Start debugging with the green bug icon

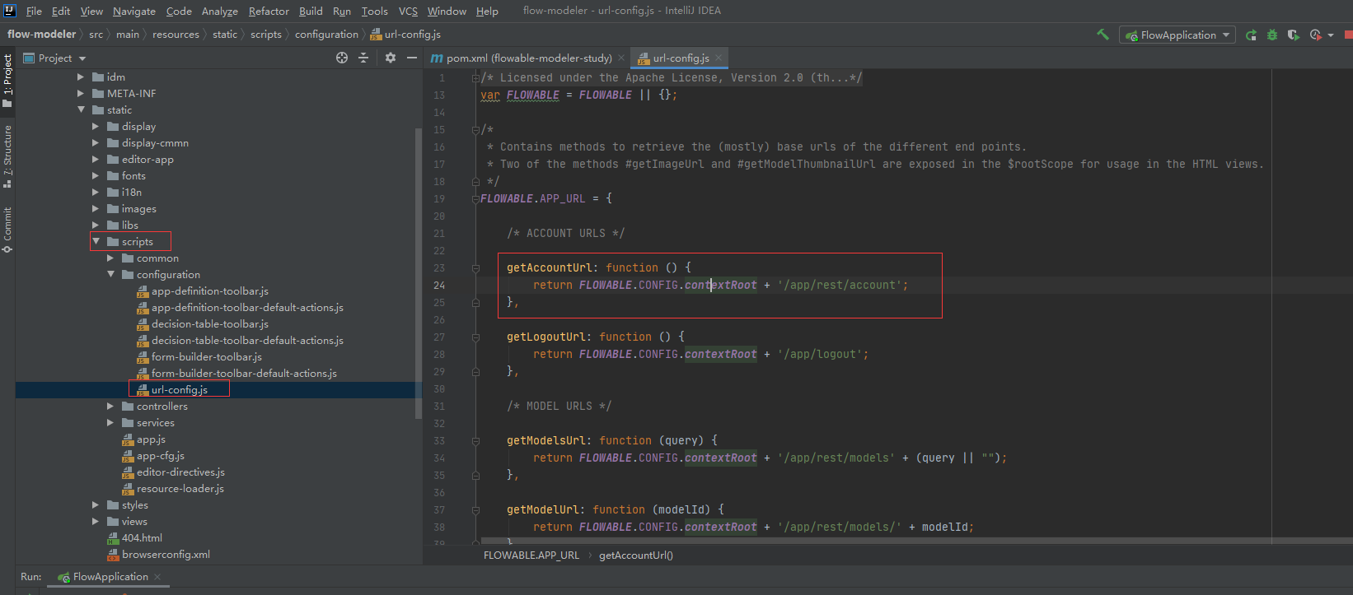[1272, 35]
